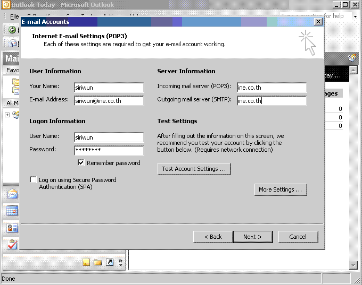Click the Test Account Settings button

194,169
